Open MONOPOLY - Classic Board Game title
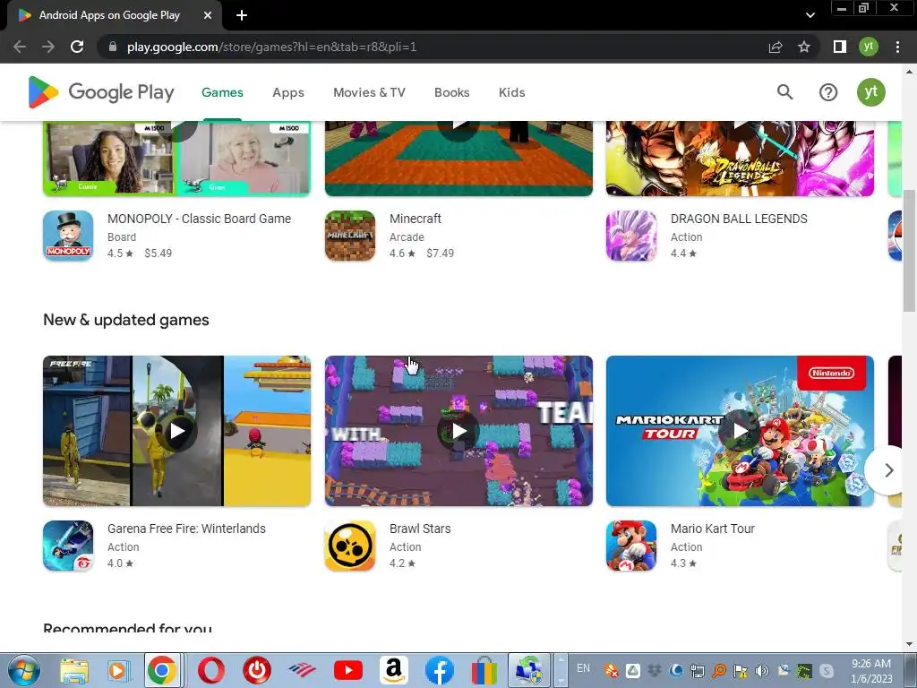The width and height of the screenshot is (917, 688). pyautogui.click(x=199, y=219)
